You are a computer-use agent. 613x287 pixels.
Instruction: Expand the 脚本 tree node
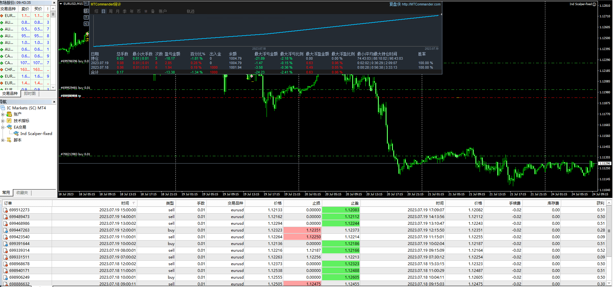click(x=3, y=140)
